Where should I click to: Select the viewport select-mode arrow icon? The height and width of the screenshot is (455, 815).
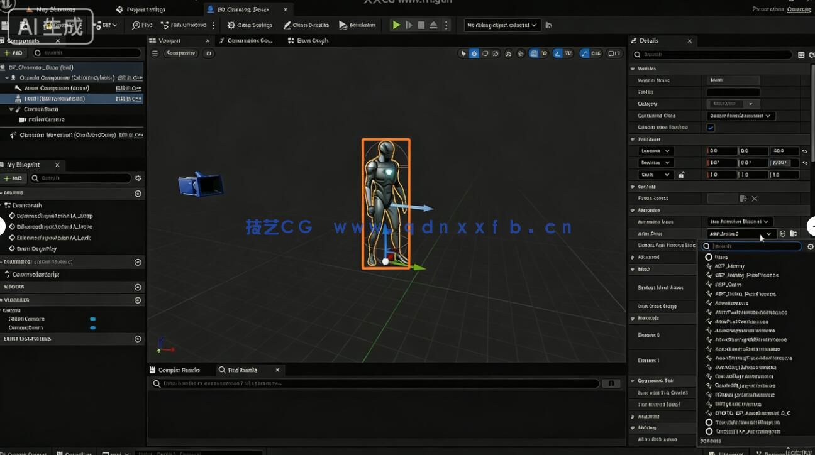tap(463, 53)
